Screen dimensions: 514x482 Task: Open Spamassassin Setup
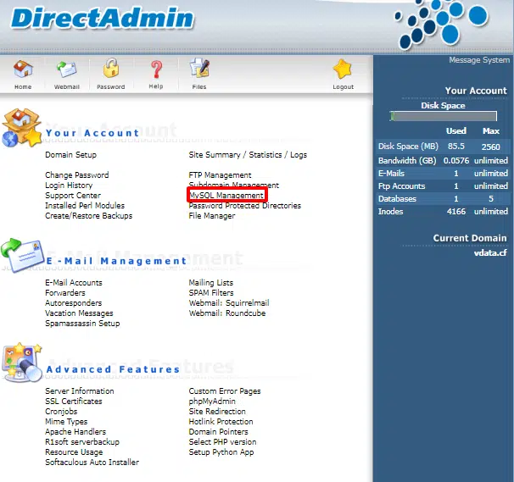82,323
